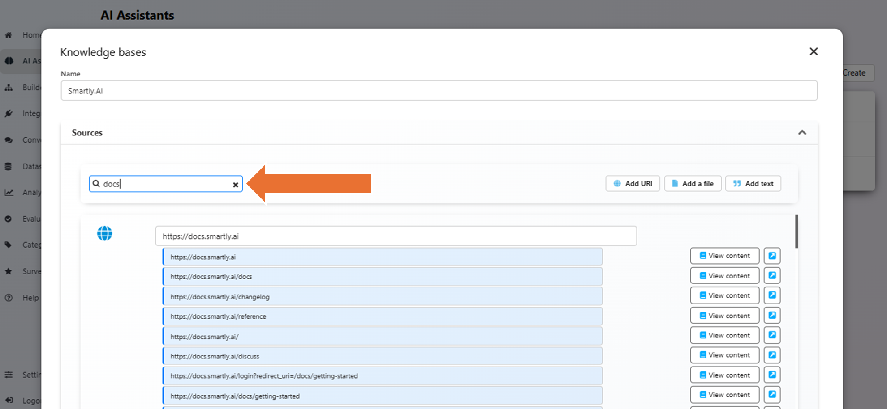Close the Knowledge bases dialog
This screenshot has height=409, width=887.
pos(814,51)
